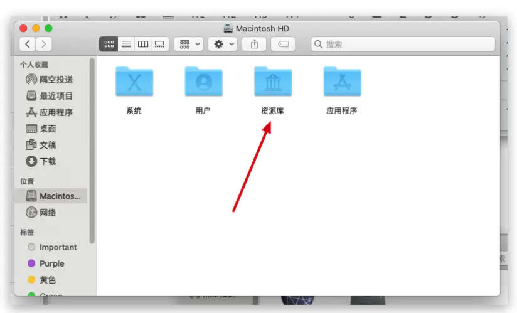Open 最近项目 in the sidebar
Screen dimensions: 517x313
(51, 96)
